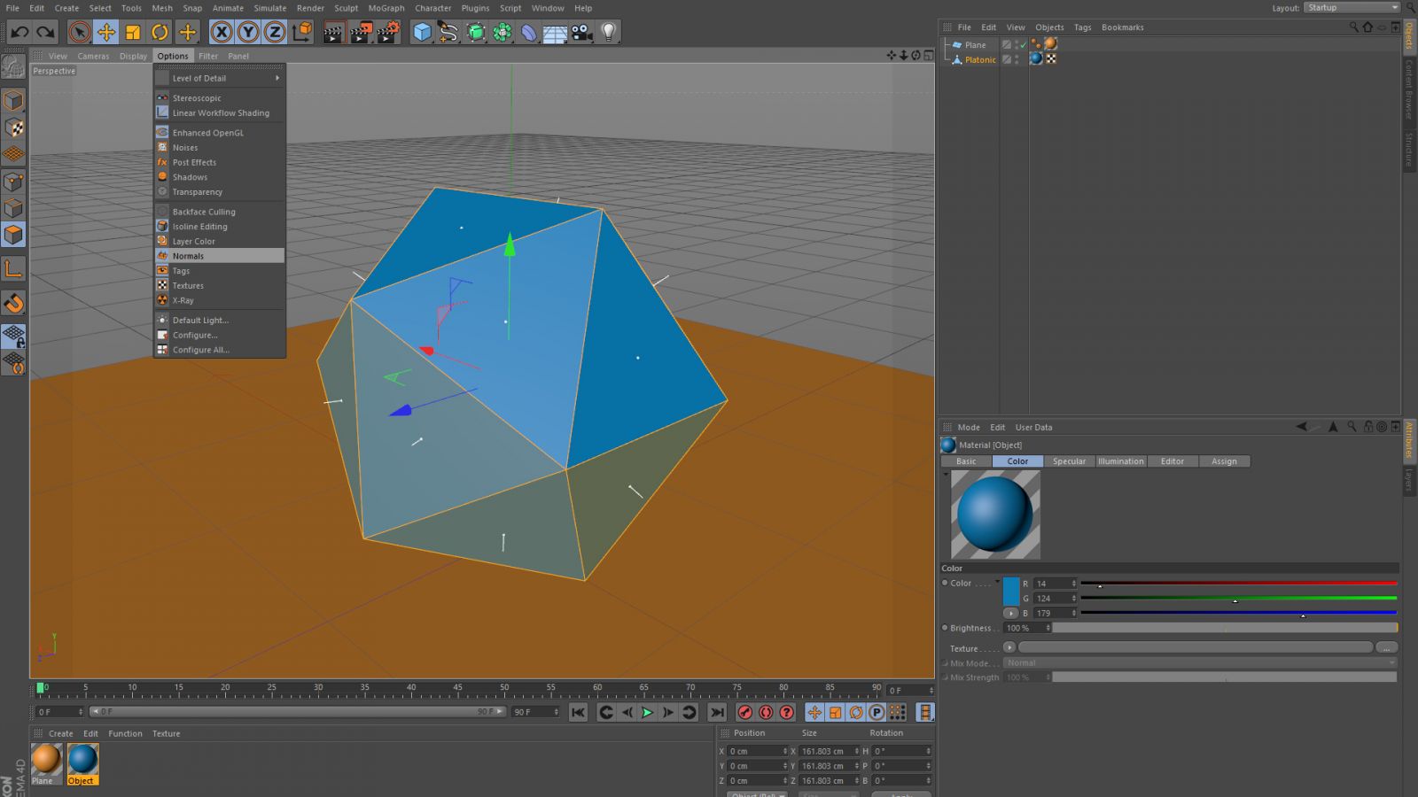Screen dimensions: 1418x797
Task: Click the Undo arrow icon
Action: [19, 33]
